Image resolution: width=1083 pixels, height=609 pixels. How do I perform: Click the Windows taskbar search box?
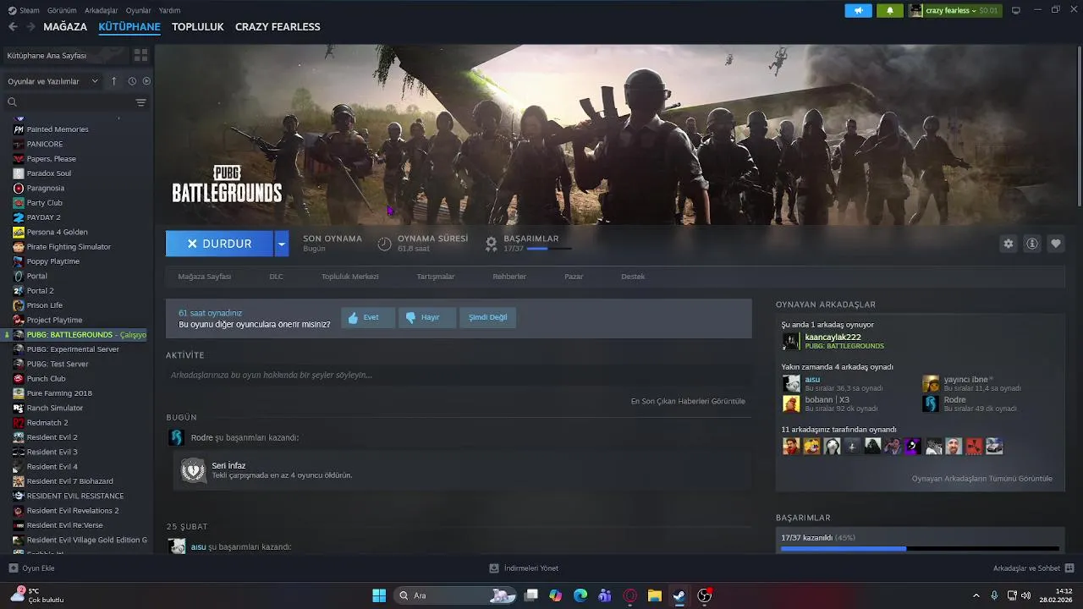(457, 595)
